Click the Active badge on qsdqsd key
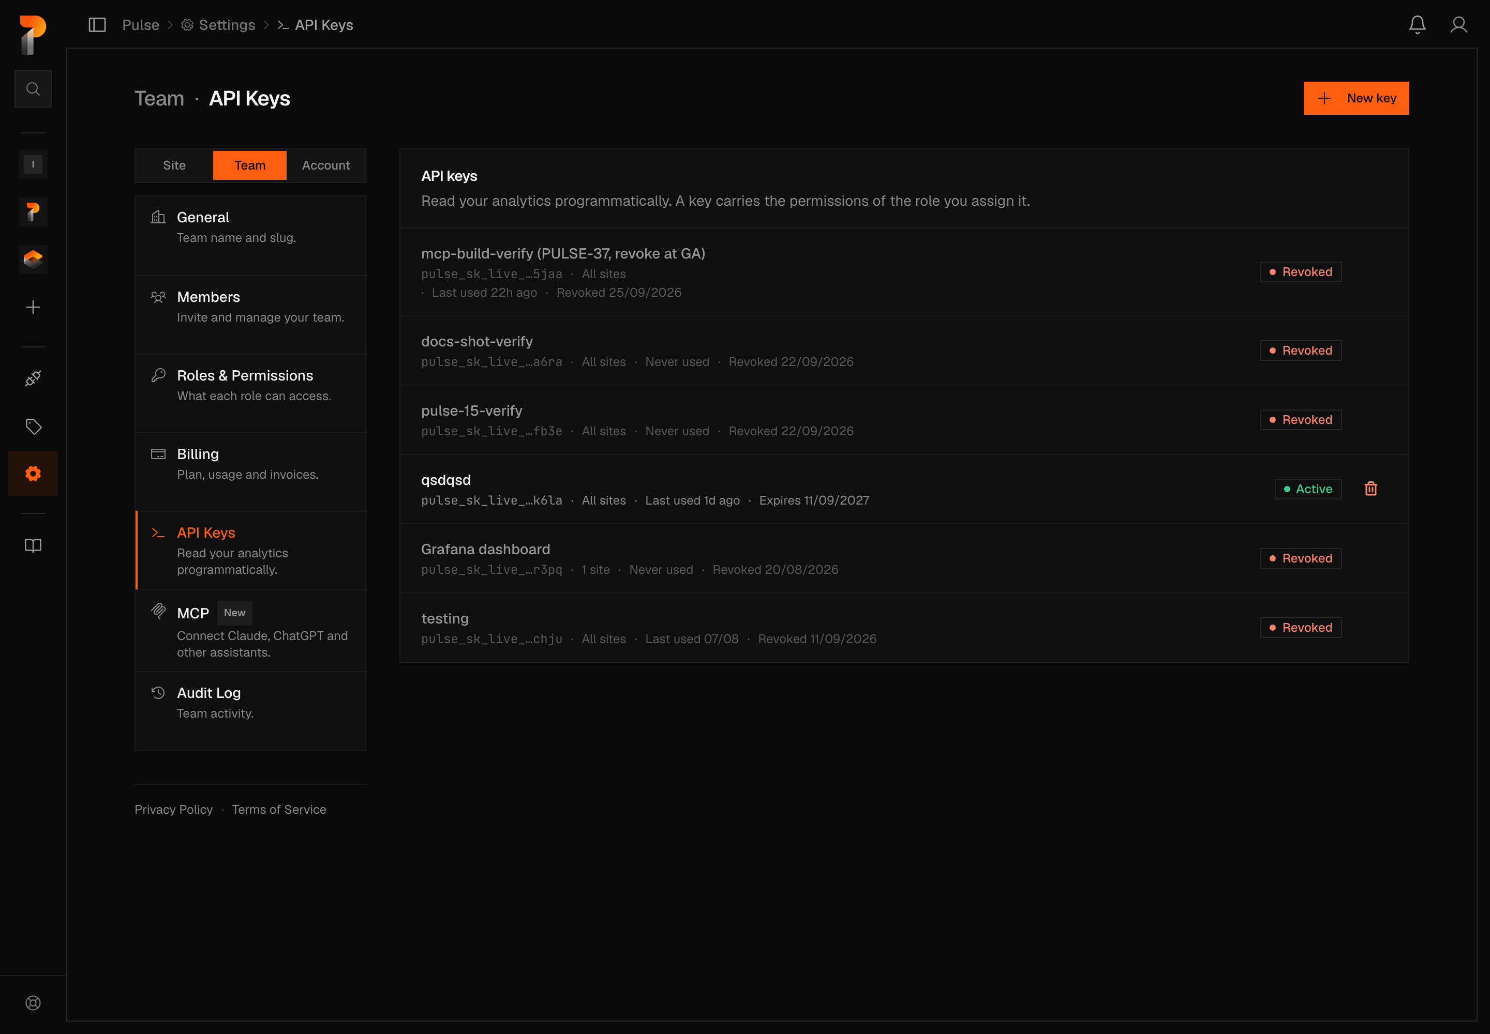Image resolution: width=1490 pixels, height=1034 pixels. coord(1308,489)
